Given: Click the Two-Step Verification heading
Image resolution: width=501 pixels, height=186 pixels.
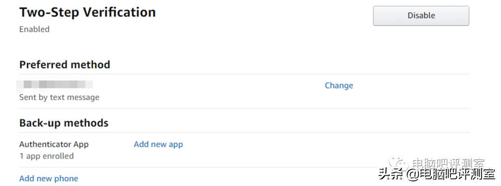Looking at the screenshot, I should (x=87, y=13).
